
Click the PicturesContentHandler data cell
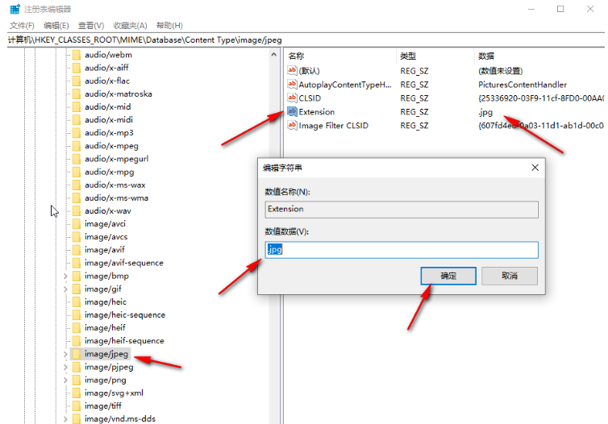click(x=523, y=85)
